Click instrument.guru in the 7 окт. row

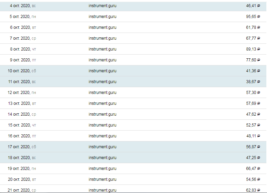click(102, 38)
